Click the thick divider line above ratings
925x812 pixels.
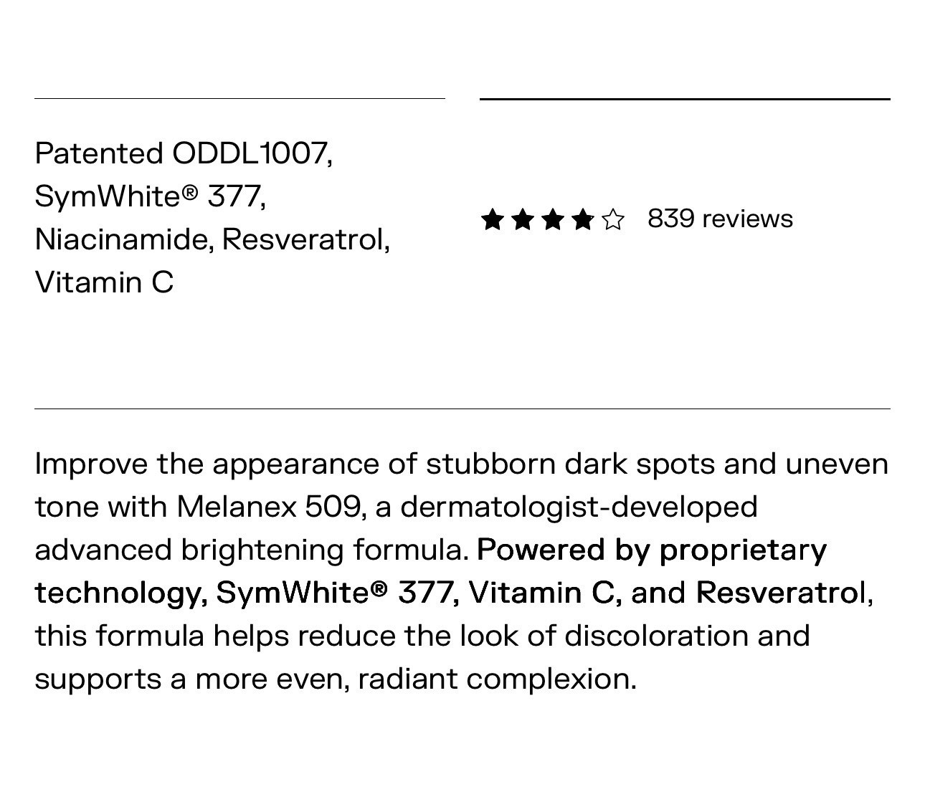point(685,99)
